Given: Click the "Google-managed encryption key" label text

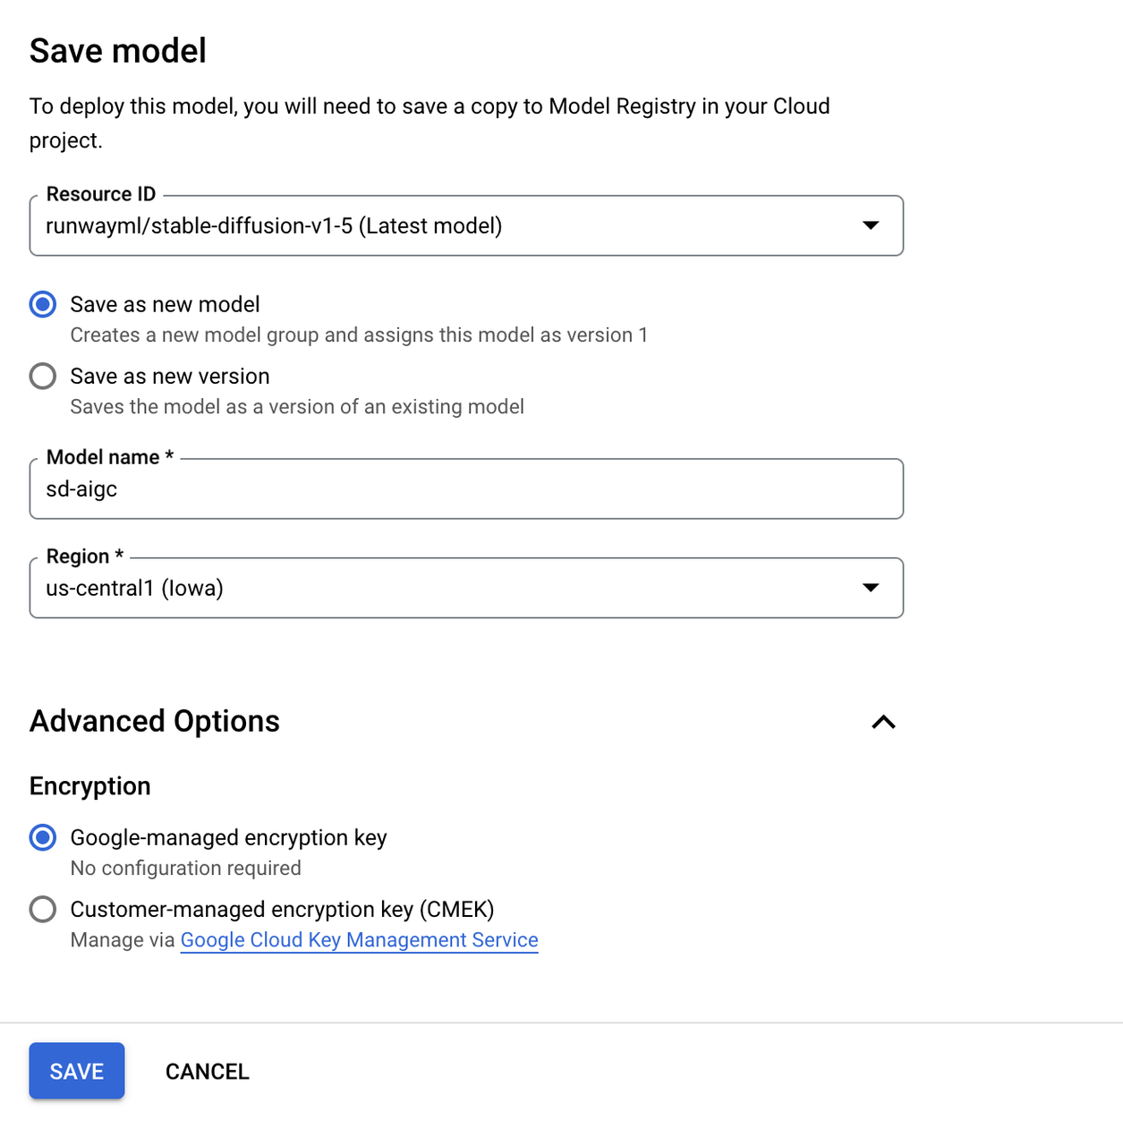Looking at the screenshot, I should pyautogui.click(x=228, y=837).
